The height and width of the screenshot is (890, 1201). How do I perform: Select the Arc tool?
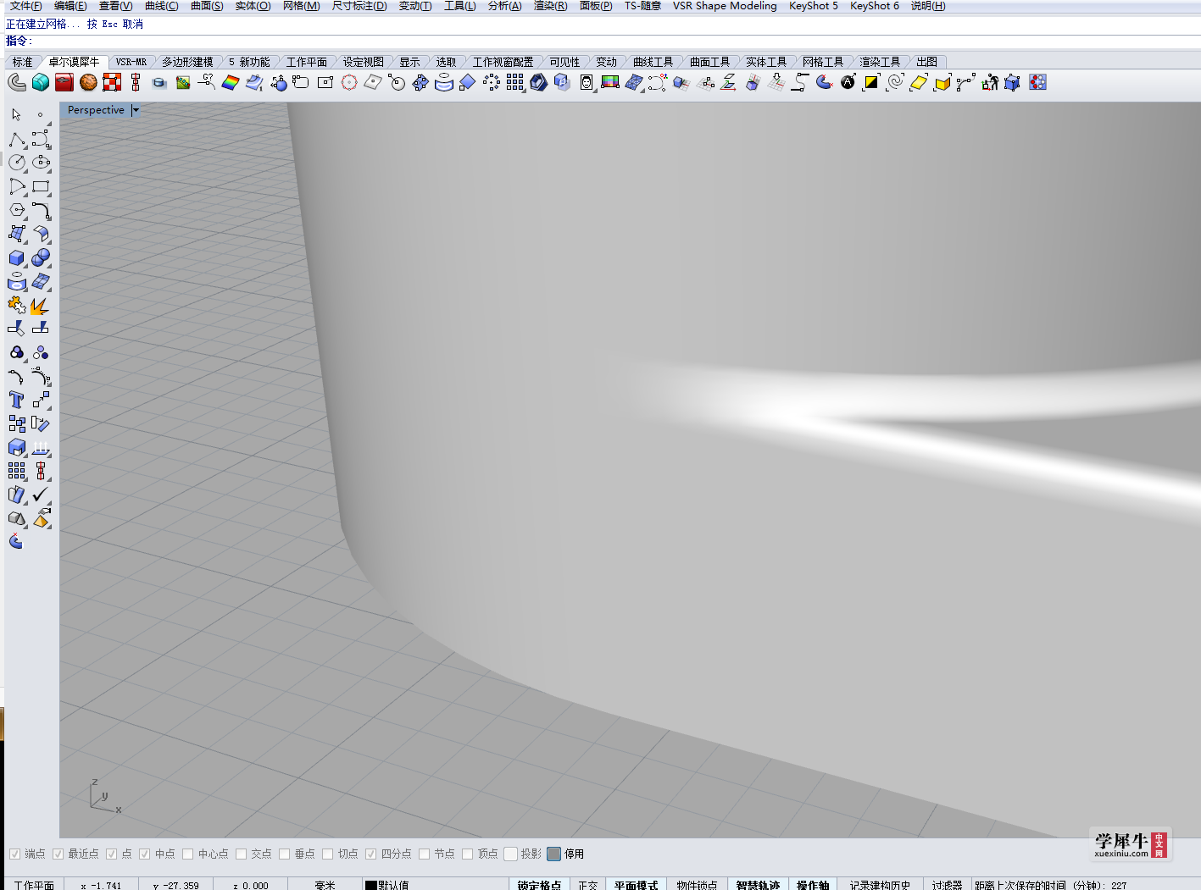pos(16,186)
